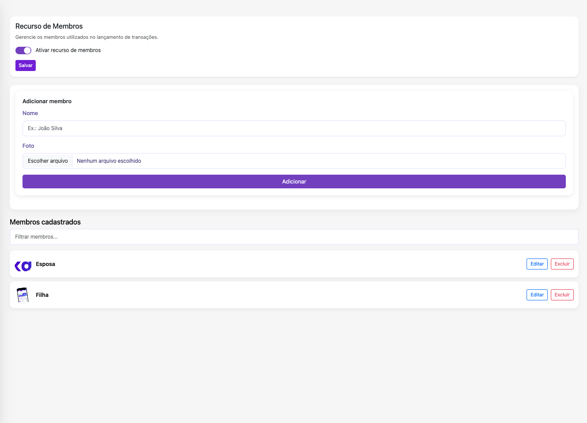Focus the Nome input field
Screen dimensions: 587x423
(294, 128)
